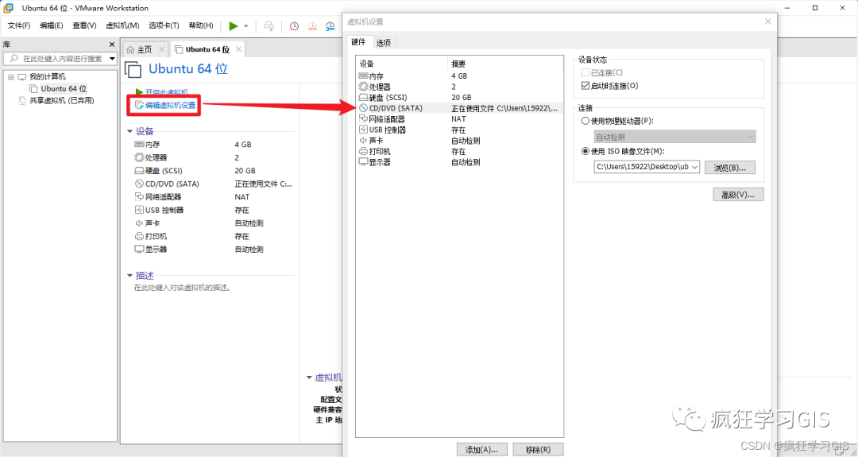Image resolution: width=858 pixels, height=457 pixels.
Task: Select 显示器 row icon in settings dialog
Action: click(x=363, y=162)
